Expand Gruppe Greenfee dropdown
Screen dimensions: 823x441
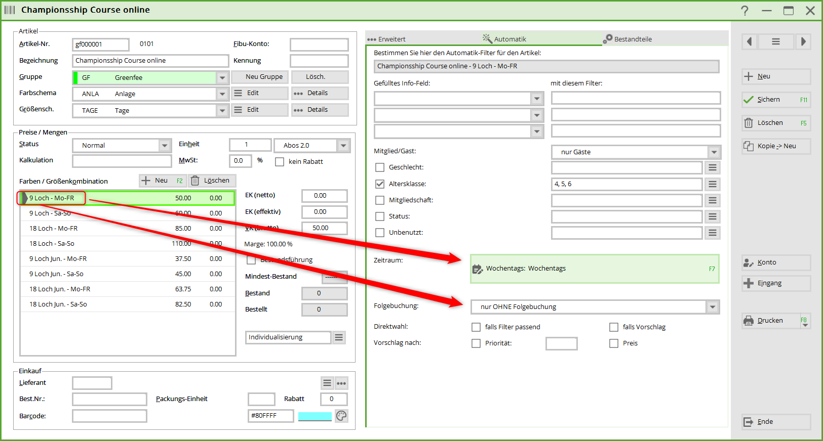pyautogui.click(x=222, y=78)
